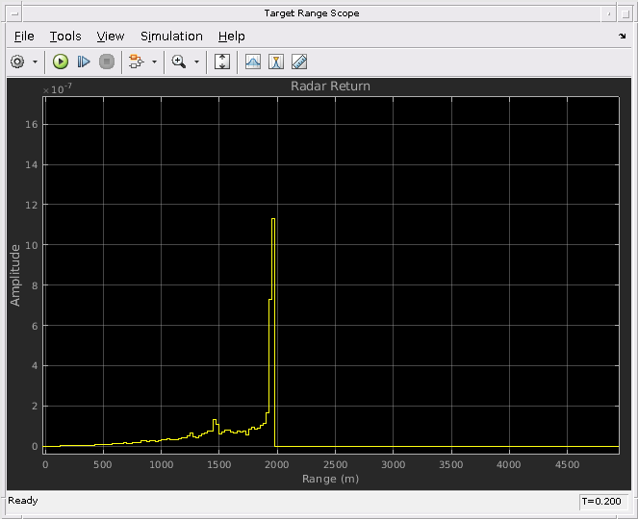The height and width of the screenshot is (519, 638).
Task: Click the Radar Return plot title
Action: tap(330, 86)
